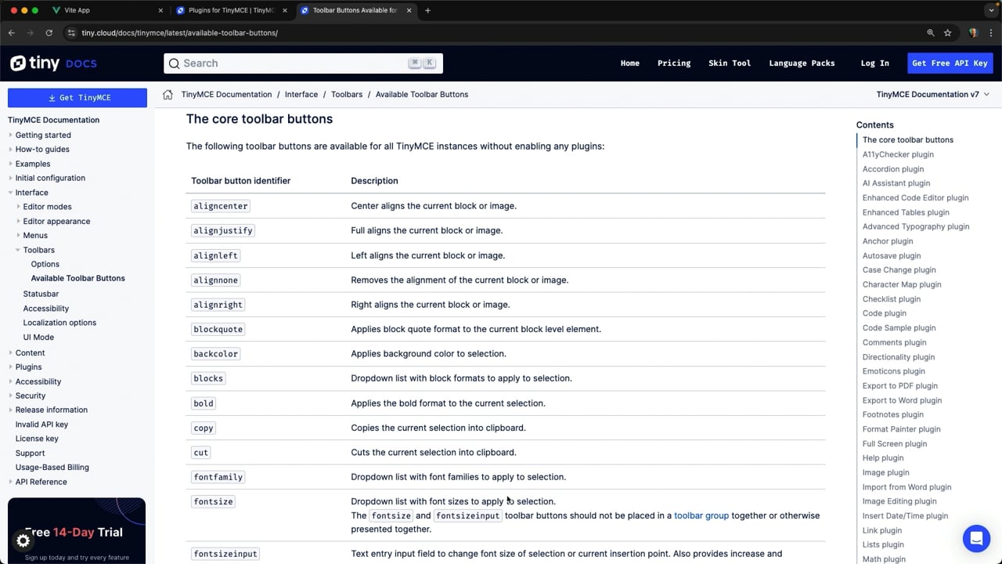Open Language Packs in top navigation
Screen dimensions: 1002x564
802,63
